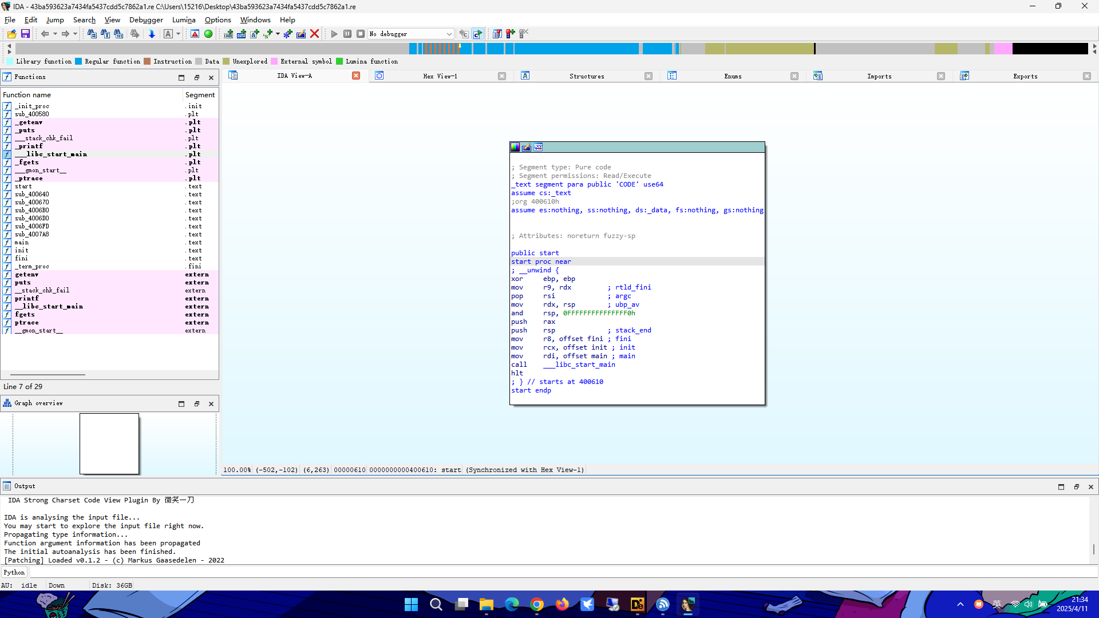Switch to the Hex View-1 tab
This screenshot has height=618, width=1099.
(x=440, y=76)
